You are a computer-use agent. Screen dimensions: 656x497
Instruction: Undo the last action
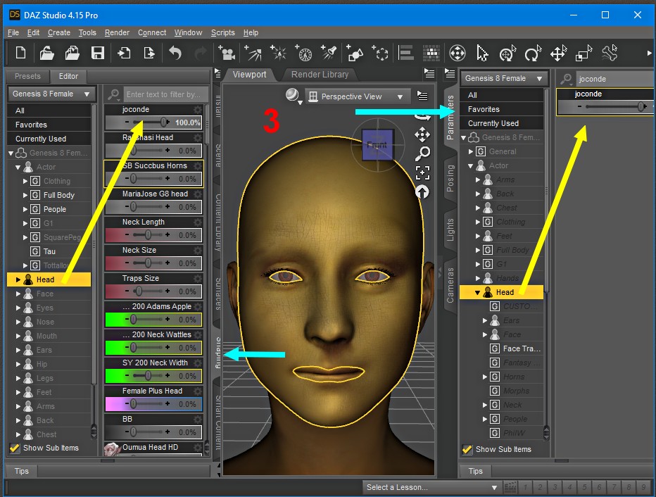pyautogui.click(x=175, y=53)
